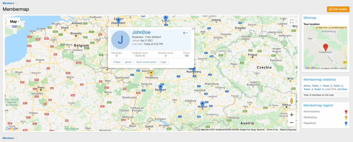Image resolution: width=353 pixels, height=142 pixels.
Task: Zoom out on the map
Action: [292, 122]
